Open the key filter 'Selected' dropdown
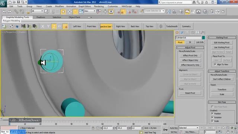Image resolution: width=238 pixels, height=134 pixels. [189, 128]
